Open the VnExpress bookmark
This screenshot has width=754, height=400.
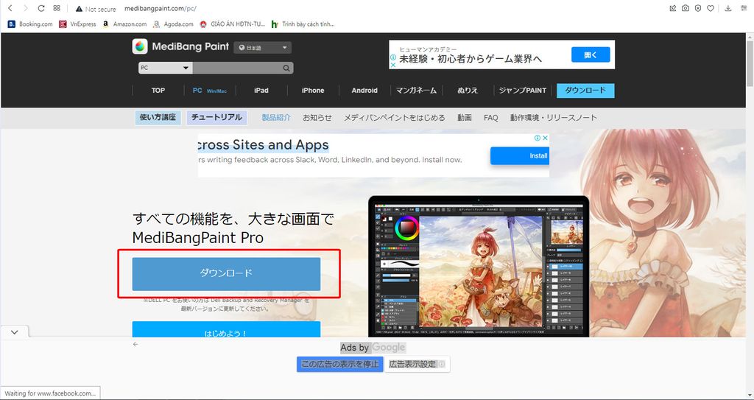[77, 24]
